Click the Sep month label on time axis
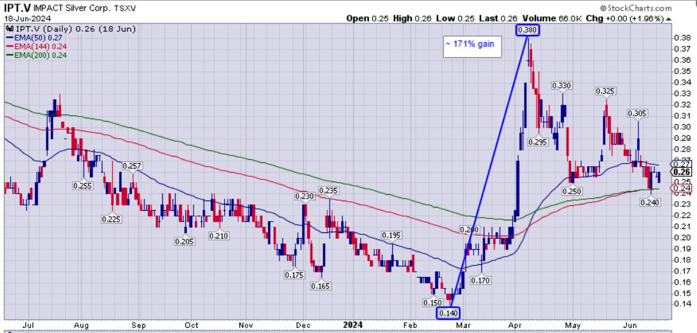The width and height of the screenshot is (697, 333). pyautogui.click(x=138, y=325)
